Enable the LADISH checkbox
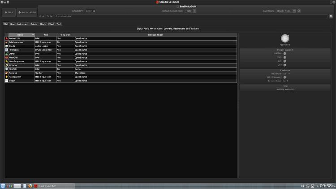The height and width of the screenshot is (189, 336). 178,7
